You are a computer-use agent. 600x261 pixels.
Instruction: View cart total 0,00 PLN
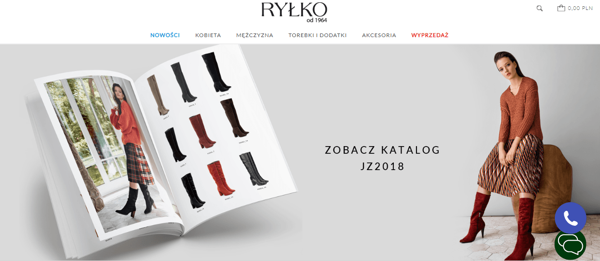coord(580,8)
